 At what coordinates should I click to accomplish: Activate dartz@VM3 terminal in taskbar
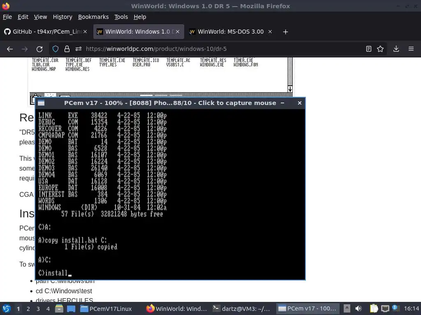coord(242,308)
